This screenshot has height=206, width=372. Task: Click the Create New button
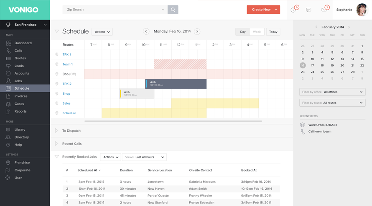(263, 10)
